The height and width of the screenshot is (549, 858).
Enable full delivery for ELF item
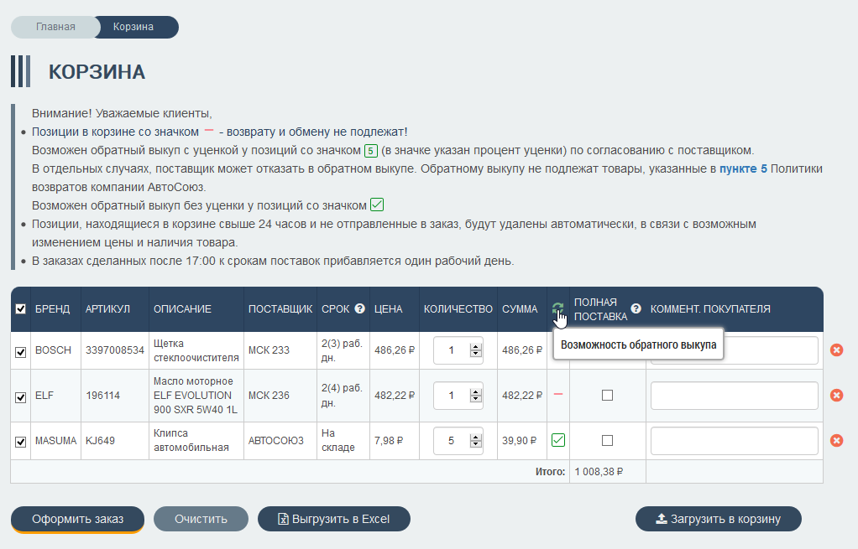607,396
